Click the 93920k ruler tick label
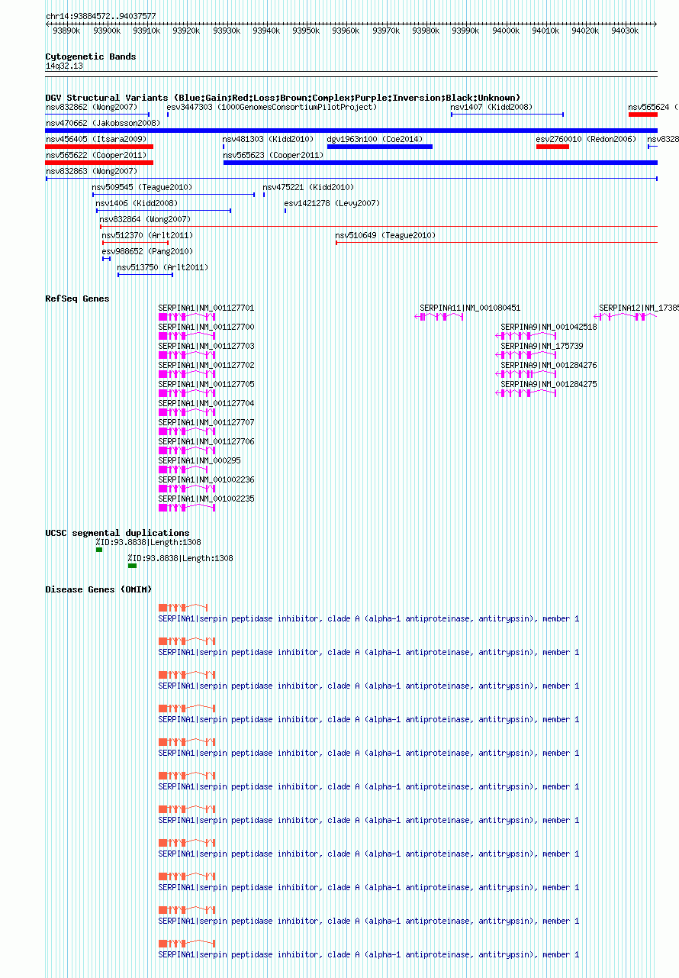 tap(186, 31)
